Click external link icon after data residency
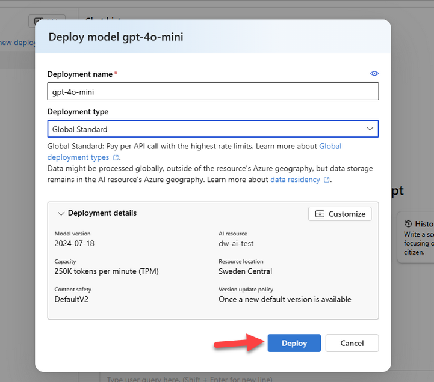This screenshot has width=434, height=382. 327,180
